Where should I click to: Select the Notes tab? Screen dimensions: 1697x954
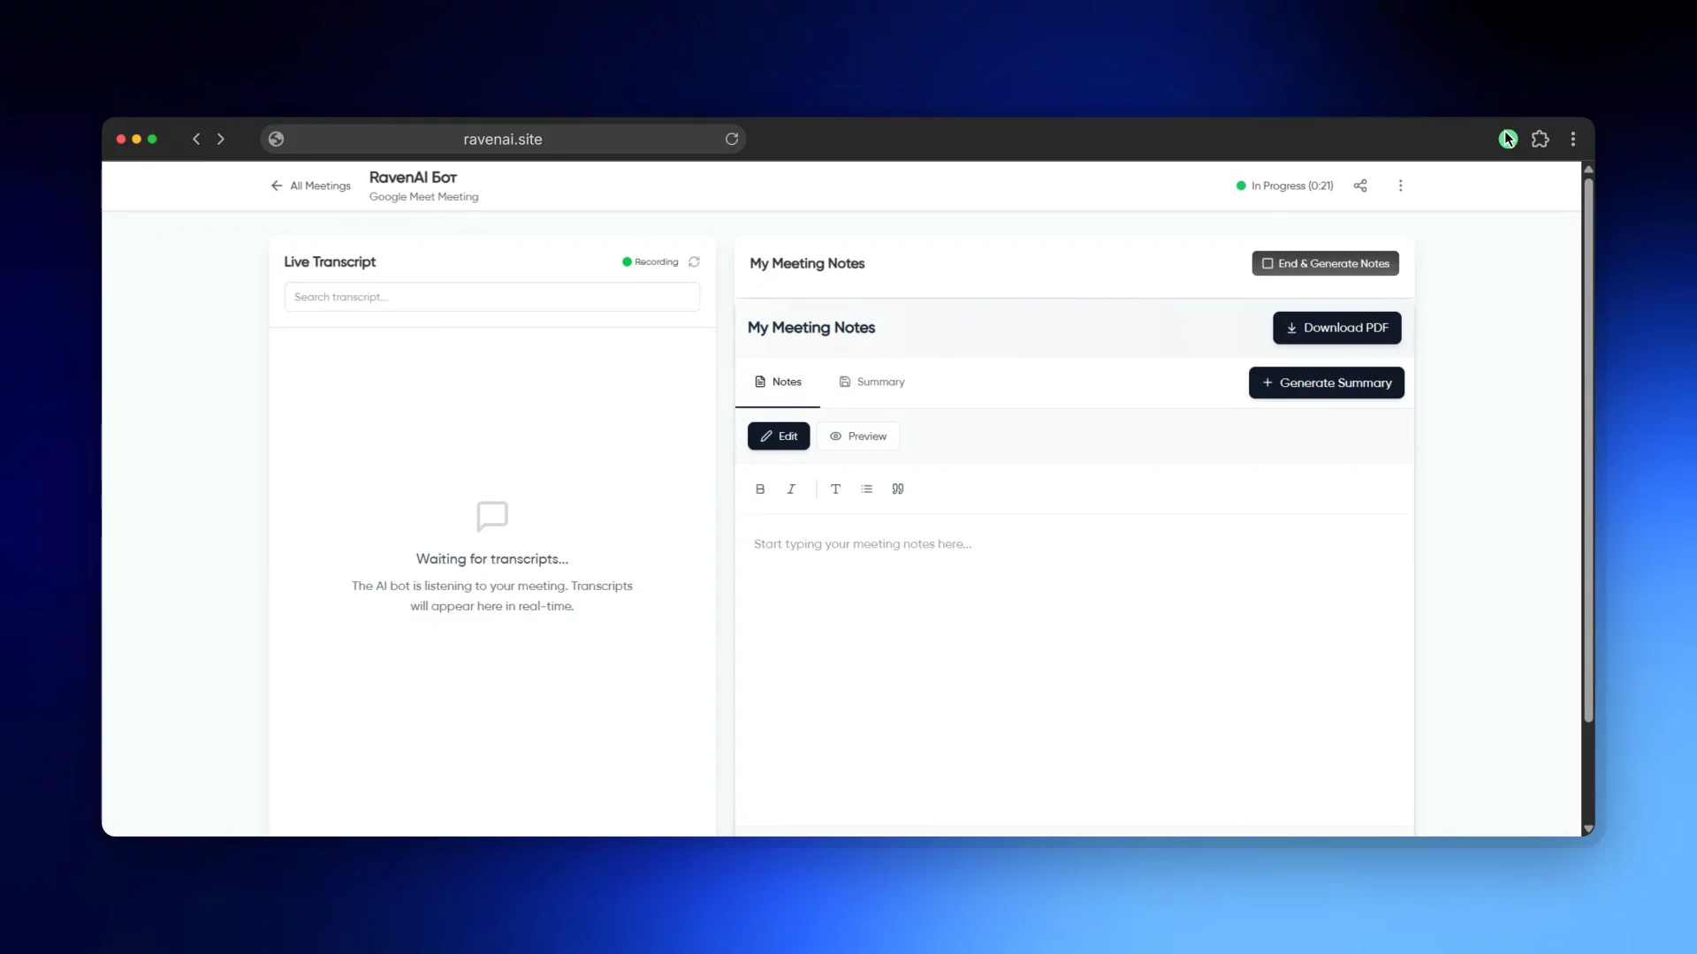(778, 382)
